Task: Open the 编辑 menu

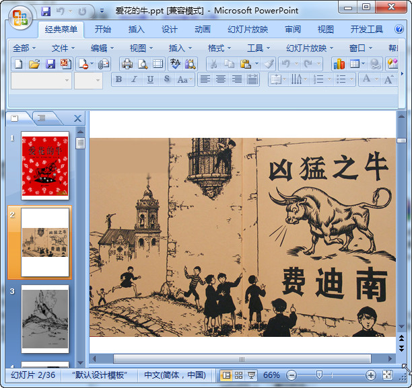Action: 102,48
